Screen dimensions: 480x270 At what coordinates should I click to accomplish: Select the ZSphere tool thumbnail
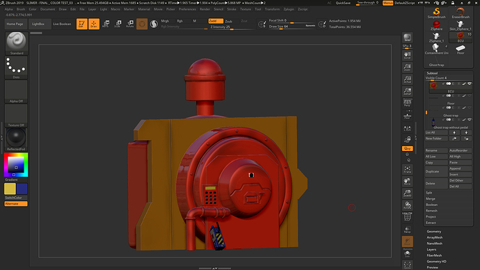437,25
